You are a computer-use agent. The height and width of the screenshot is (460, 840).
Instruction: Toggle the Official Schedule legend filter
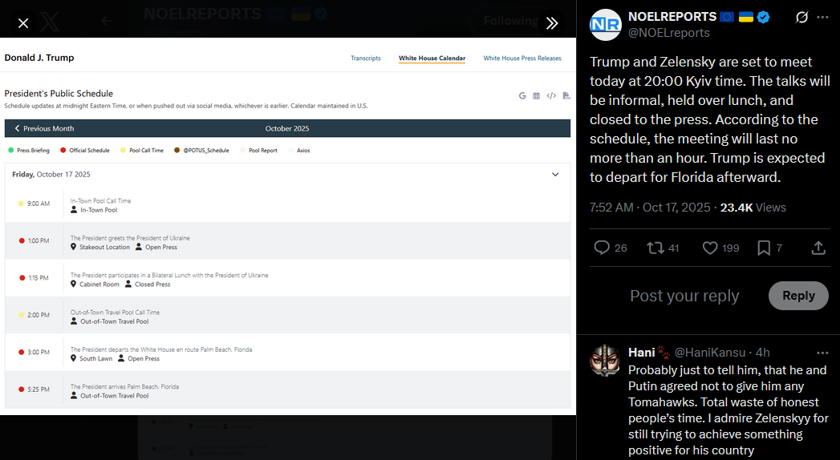(x=85, y=151)
